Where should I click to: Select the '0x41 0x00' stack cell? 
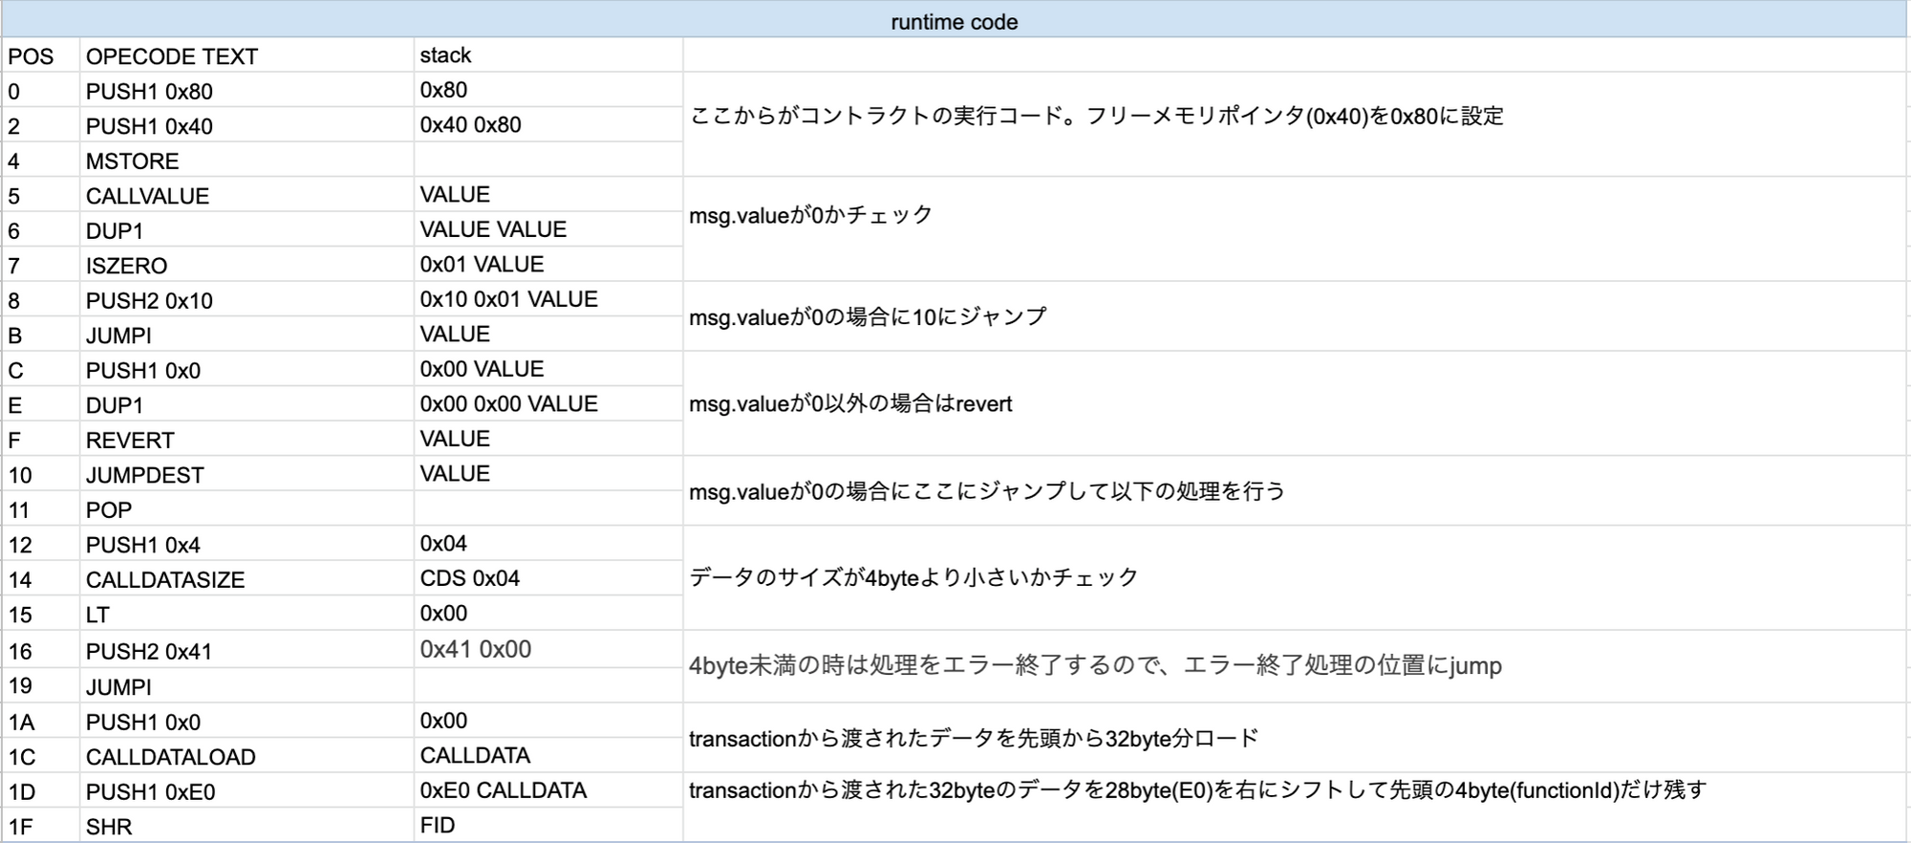548,651
